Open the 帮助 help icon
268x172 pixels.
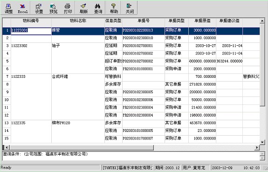[114, 8]
